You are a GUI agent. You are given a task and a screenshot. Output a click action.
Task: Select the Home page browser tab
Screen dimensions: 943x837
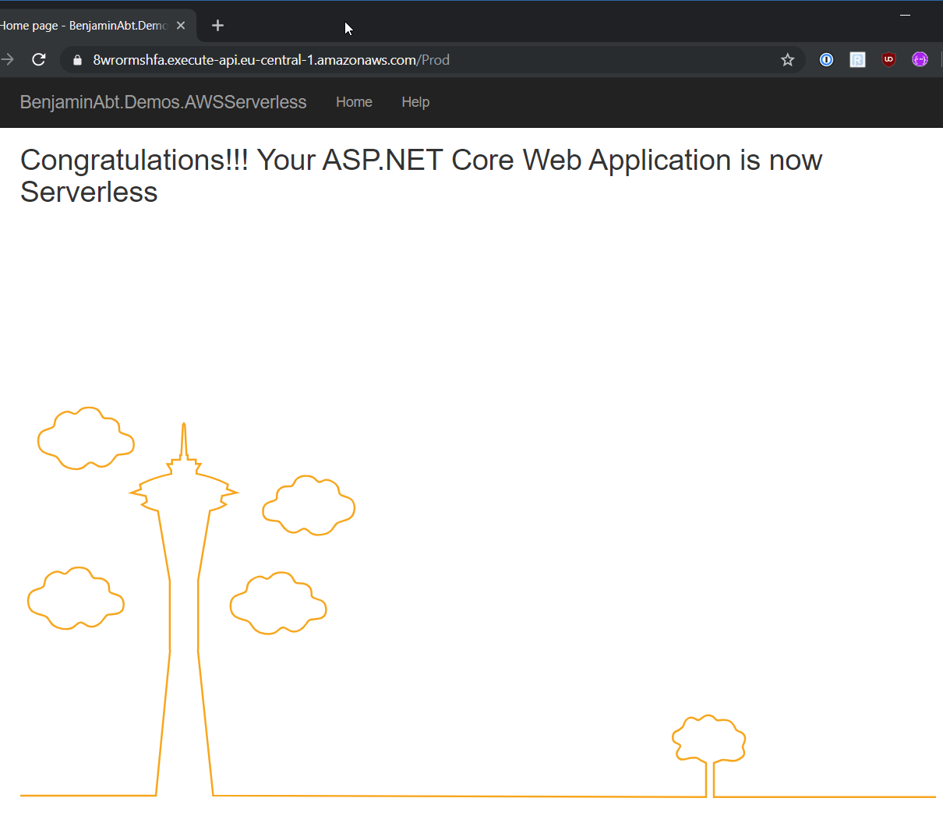(x=86, y=25)
